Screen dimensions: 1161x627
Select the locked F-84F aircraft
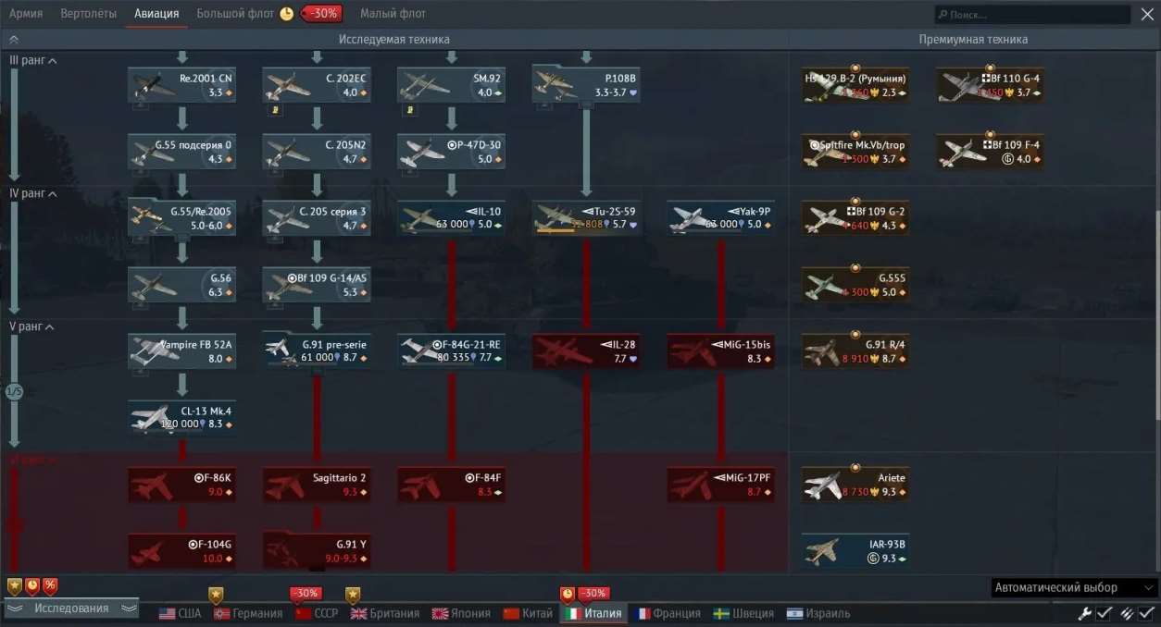pyautogui.click(x=453, y=485)
